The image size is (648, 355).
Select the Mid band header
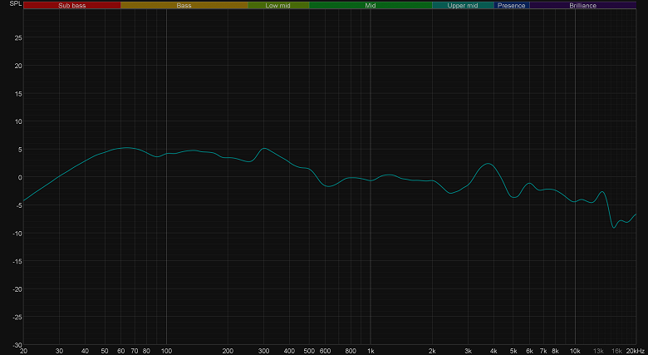coord(371,5)
